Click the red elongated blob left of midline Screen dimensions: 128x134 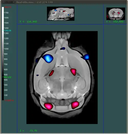point(51,73)
